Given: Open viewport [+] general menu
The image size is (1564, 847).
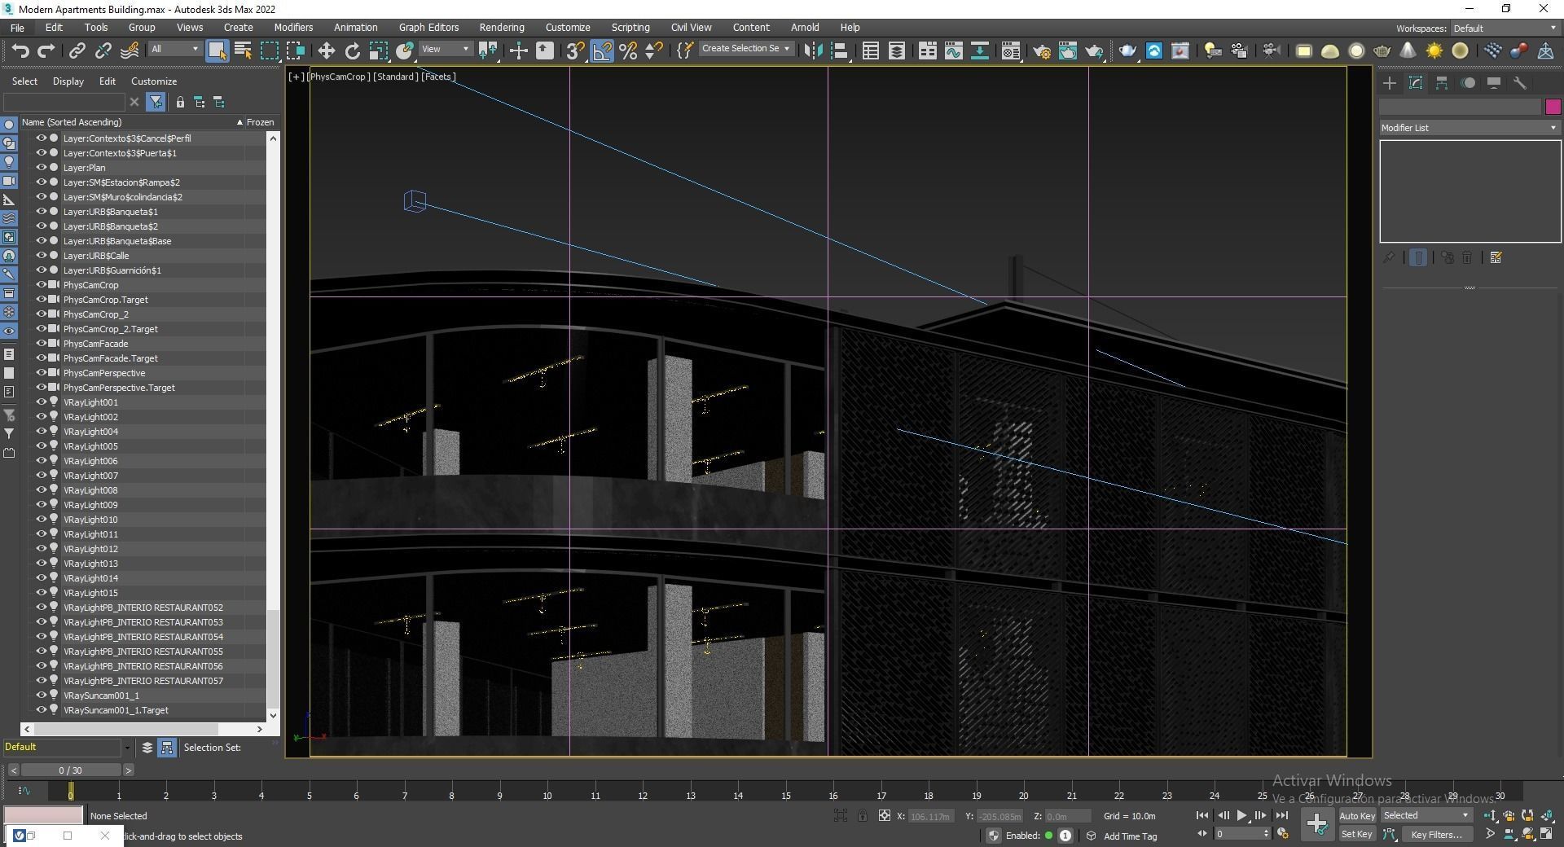Looking at the screenshot, I should (x=296, y=77).
